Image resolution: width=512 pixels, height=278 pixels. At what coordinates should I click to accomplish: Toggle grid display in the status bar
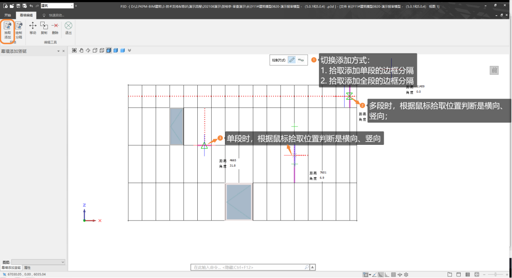tap(393, 275)
